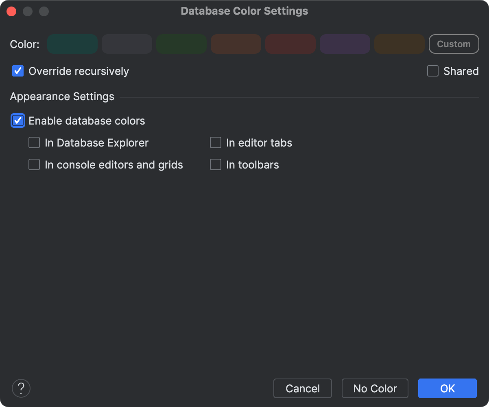Confirm settings with OK
This screenshot has width=489, height=407.
tap(447, 388)
